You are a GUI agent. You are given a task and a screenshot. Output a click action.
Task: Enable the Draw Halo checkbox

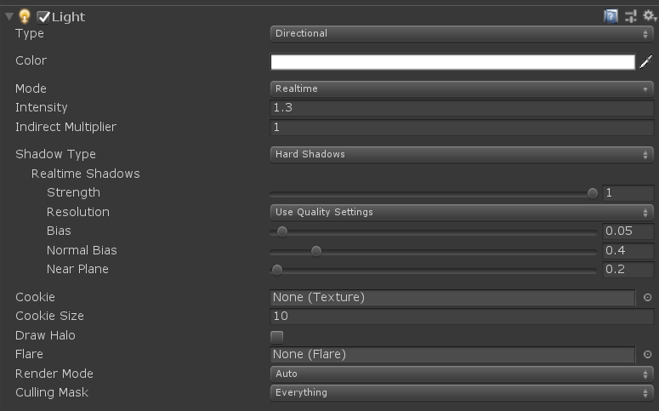point(276,336)
